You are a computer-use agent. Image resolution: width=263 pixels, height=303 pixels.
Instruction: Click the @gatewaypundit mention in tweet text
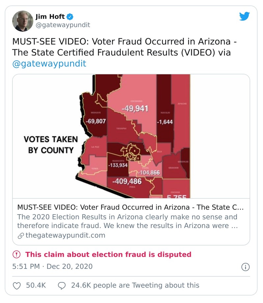[x=49, y=63]
